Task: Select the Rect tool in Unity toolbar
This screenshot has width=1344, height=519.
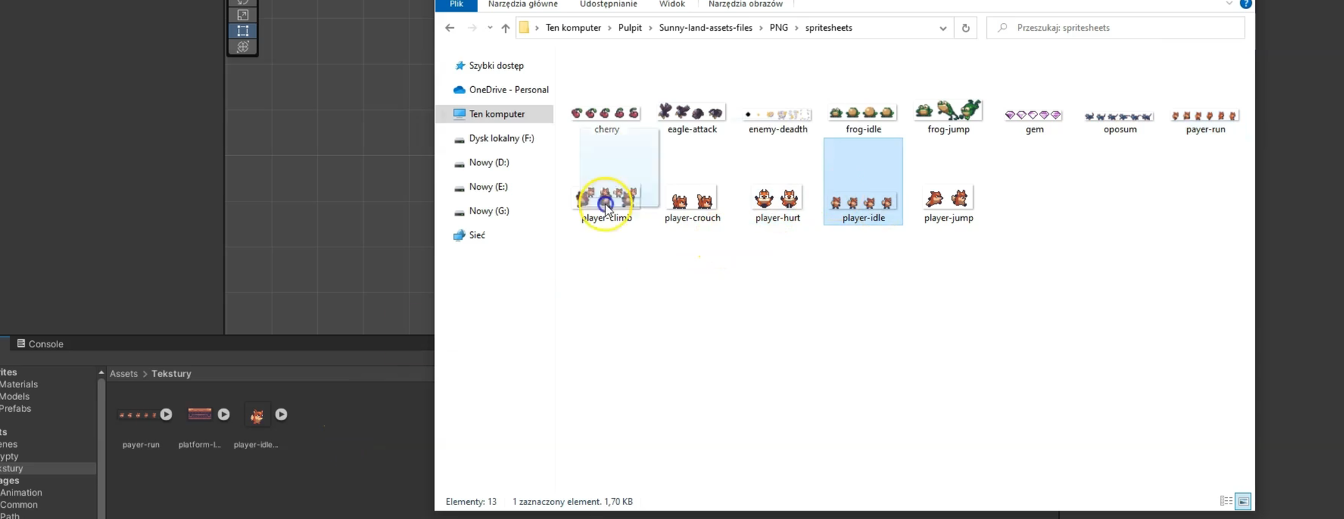Action: 243,31
